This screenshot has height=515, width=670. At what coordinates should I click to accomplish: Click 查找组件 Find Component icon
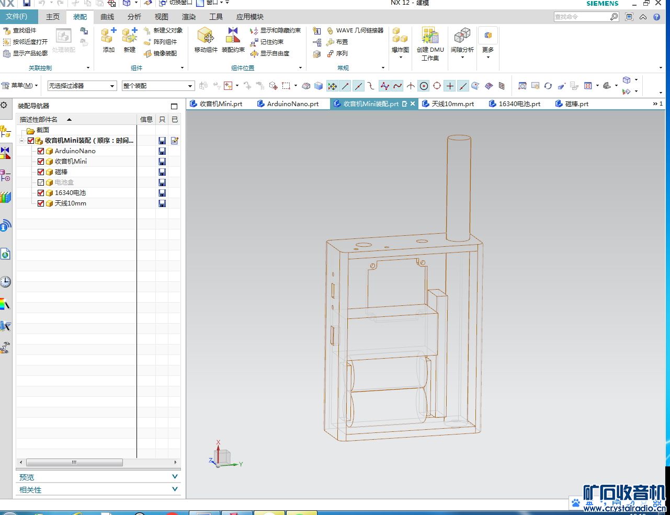(x=7, y=30)
